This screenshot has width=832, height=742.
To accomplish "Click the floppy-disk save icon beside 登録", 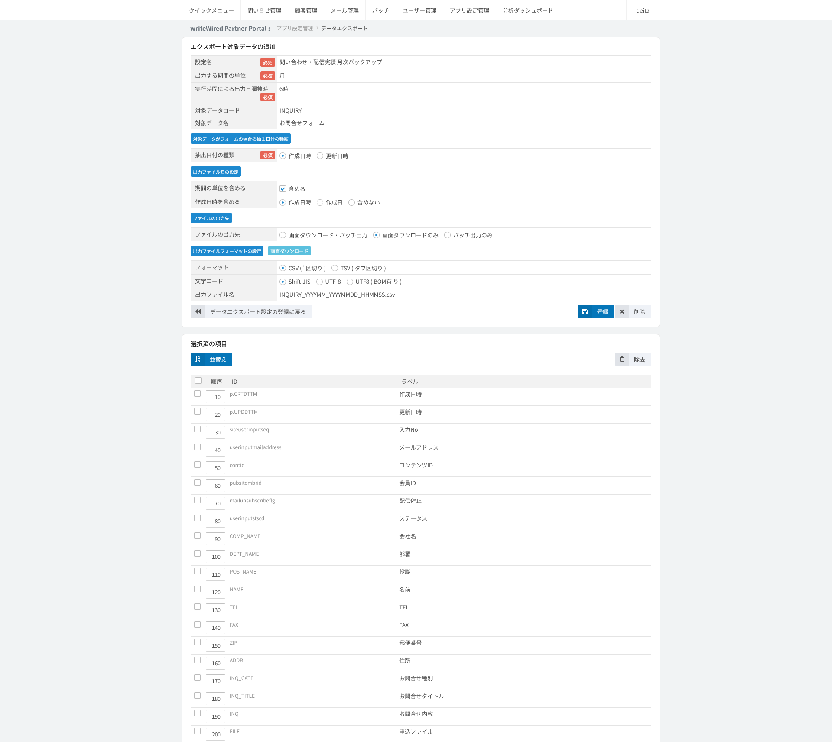I will tap(585, 311).
